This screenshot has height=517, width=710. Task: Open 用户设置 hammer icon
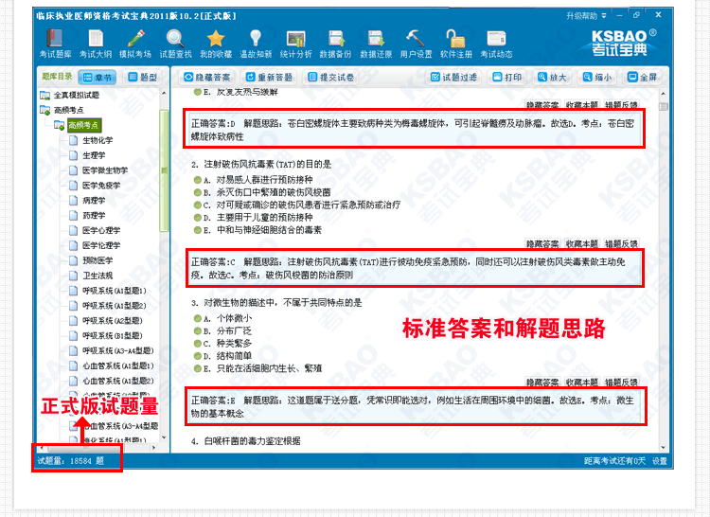pyautogui.click(x=416, y=44)
